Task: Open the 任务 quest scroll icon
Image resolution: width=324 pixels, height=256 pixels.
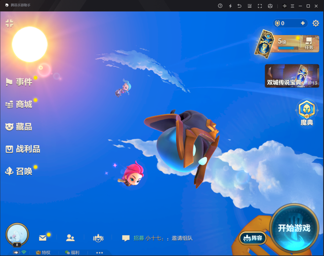Action: (309, 44)
